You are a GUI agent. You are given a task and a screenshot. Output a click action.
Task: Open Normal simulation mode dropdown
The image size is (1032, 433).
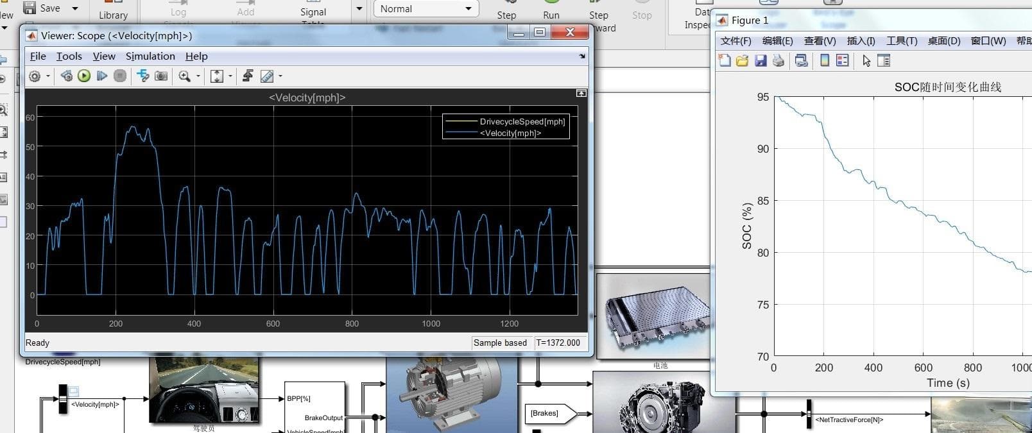[426, 8]
